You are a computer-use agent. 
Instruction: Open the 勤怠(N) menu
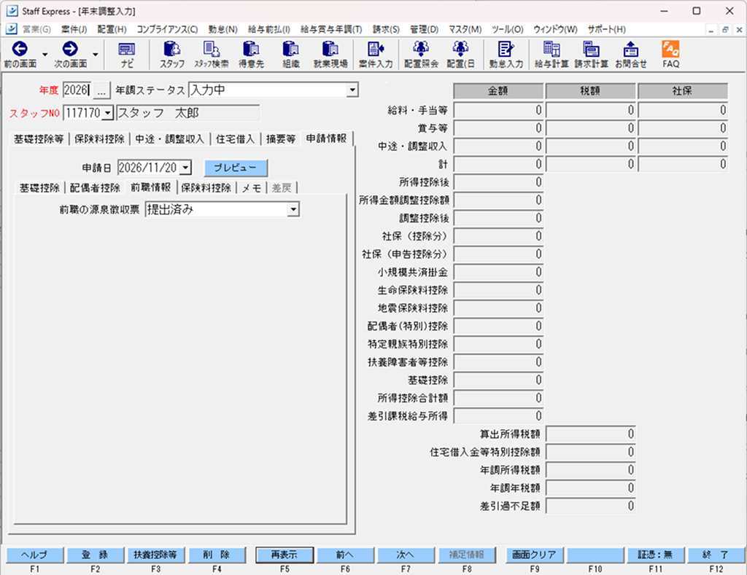[222, 29]
